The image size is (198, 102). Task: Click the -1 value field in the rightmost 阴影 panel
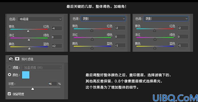pos(183,45)
